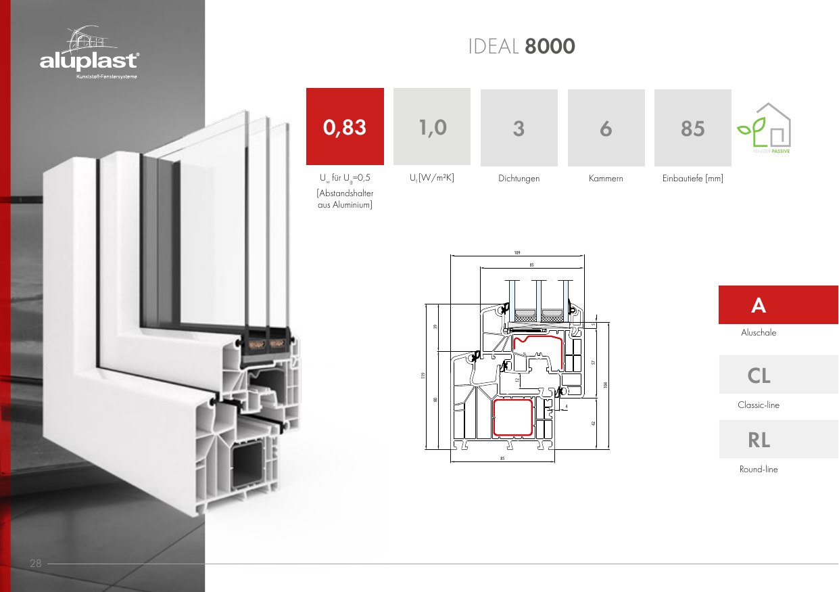The image size is (839, 592).
Task: Click the Dichtungen caption
Action: click(x=519, y=179)
